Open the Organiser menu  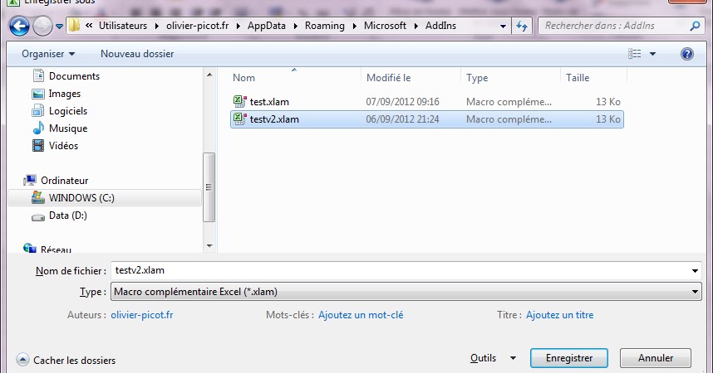[x=48, y=54]
